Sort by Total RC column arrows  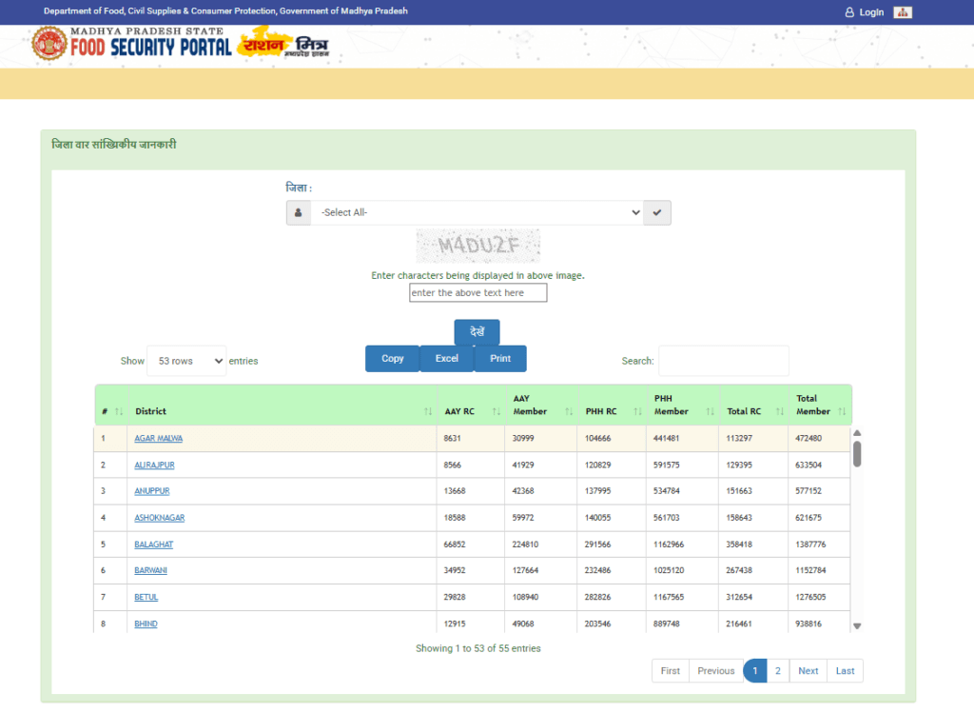tap(780, 411)
